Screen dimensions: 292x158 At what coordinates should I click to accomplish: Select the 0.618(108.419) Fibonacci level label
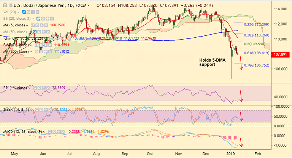point(257,53)
